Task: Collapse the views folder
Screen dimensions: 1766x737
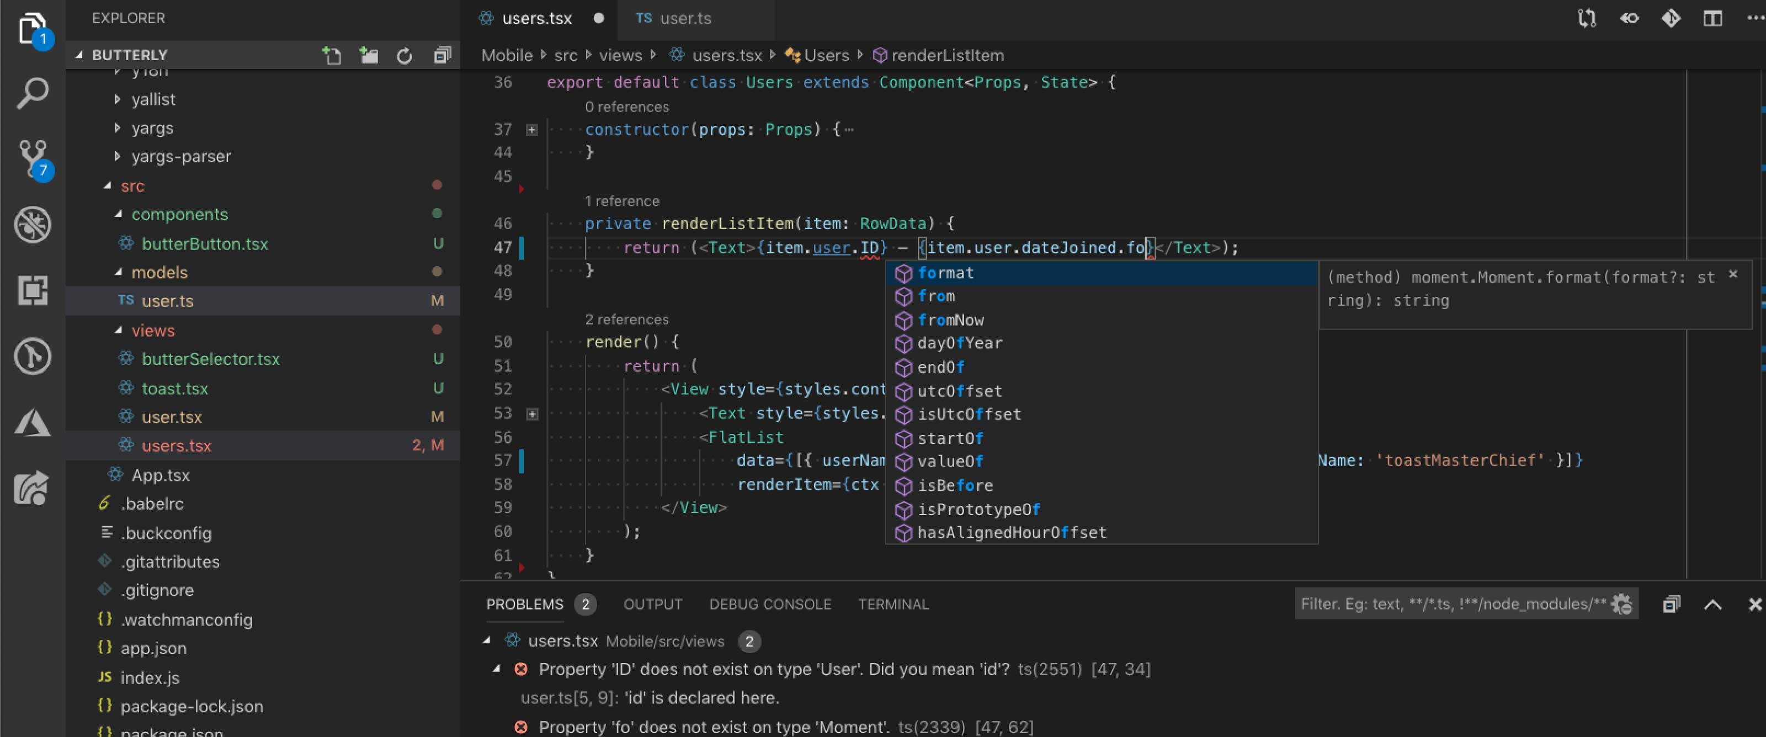Action: (x=119, y=330)
